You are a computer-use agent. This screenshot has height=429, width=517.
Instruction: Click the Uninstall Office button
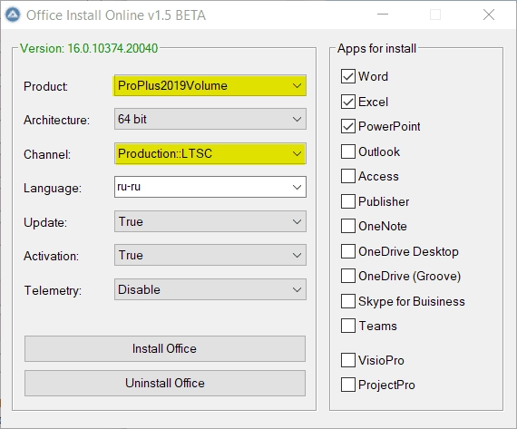(x=165, y=383)
